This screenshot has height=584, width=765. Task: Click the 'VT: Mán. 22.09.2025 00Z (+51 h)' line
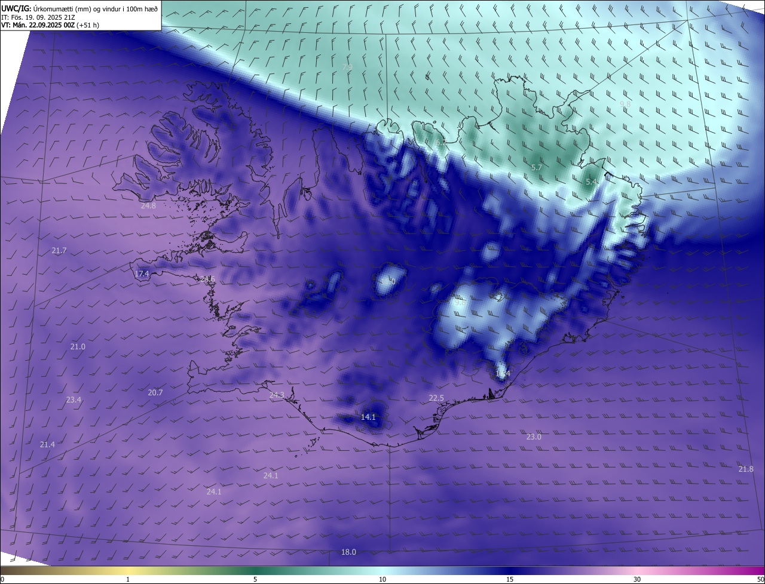(50, 25)
